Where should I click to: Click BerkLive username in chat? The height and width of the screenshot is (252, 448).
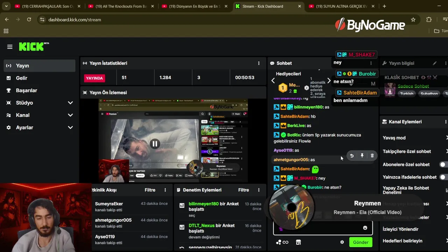pyautogui.click(x=296, y=126)
